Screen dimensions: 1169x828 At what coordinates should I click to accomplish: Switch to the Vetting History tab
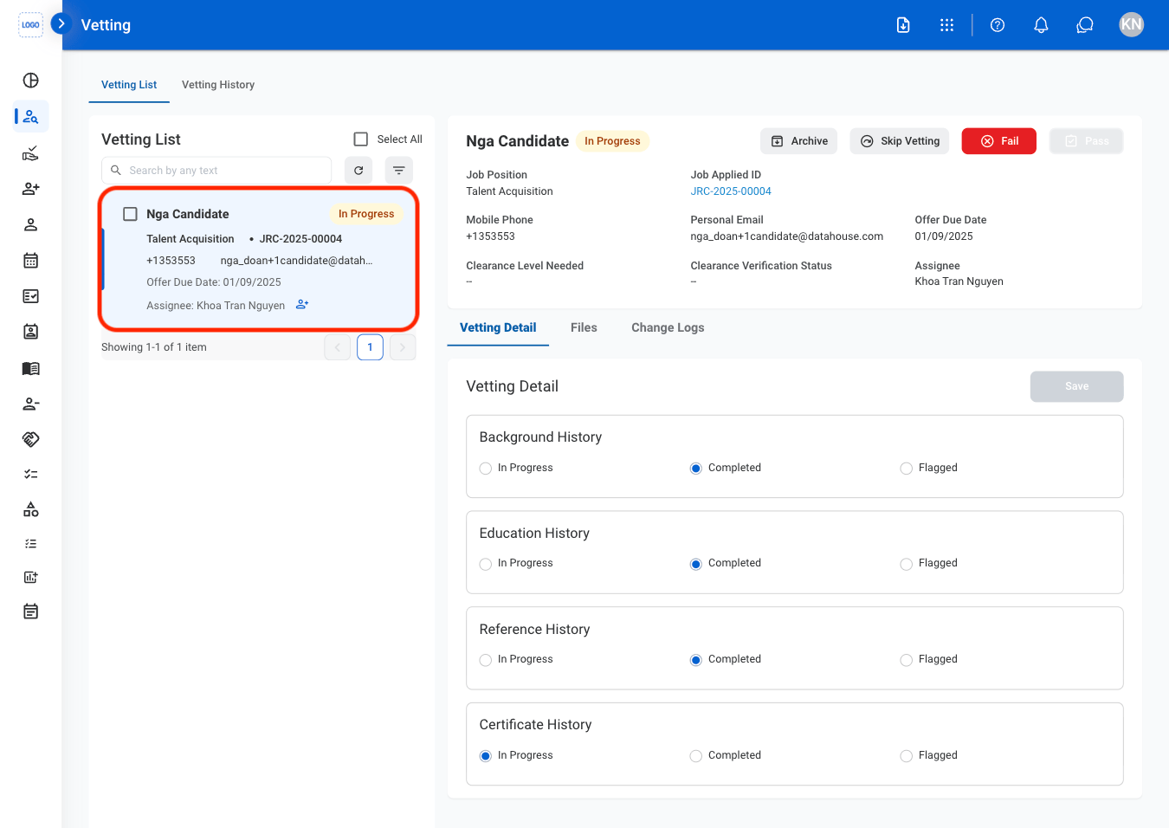click(x=218, y=85)
